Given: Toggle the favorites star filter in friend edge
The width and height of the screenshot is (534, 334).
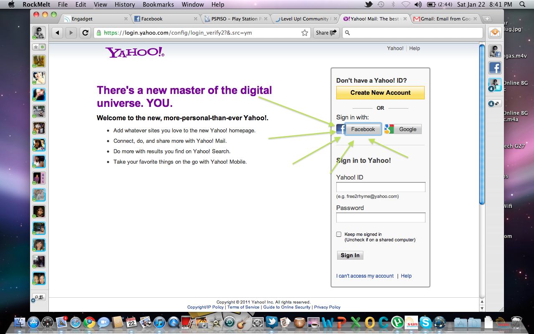Looking at the screenshot, I should tap(36, 47).
